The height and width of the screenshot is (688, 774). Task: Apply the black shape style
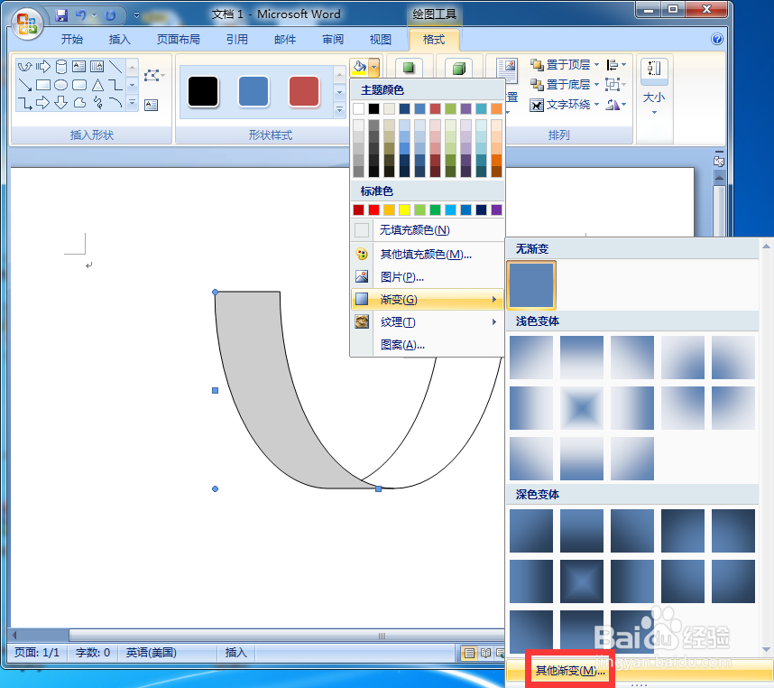[x=203, y=91]
